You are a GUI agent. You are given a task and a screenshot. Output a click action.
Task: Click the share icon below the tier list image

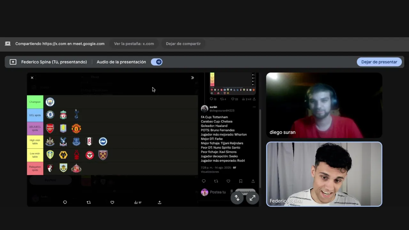pos(159,202)
